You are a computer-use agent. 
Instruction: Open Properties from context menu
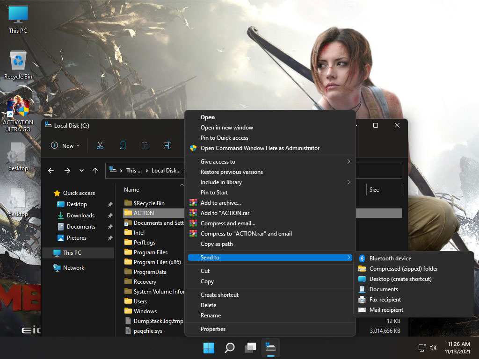coord(270,329)
